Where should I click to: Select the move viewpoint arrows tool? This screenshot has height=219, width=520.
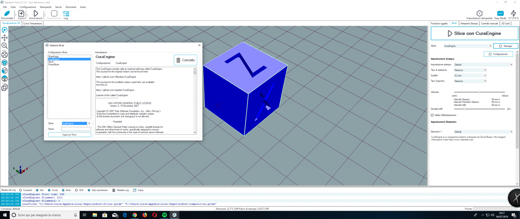[x=5, y=38]
